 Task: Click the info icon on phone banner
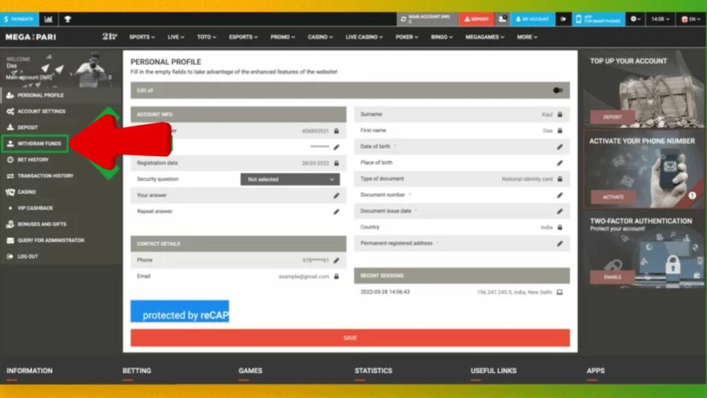tap(692, 196)
